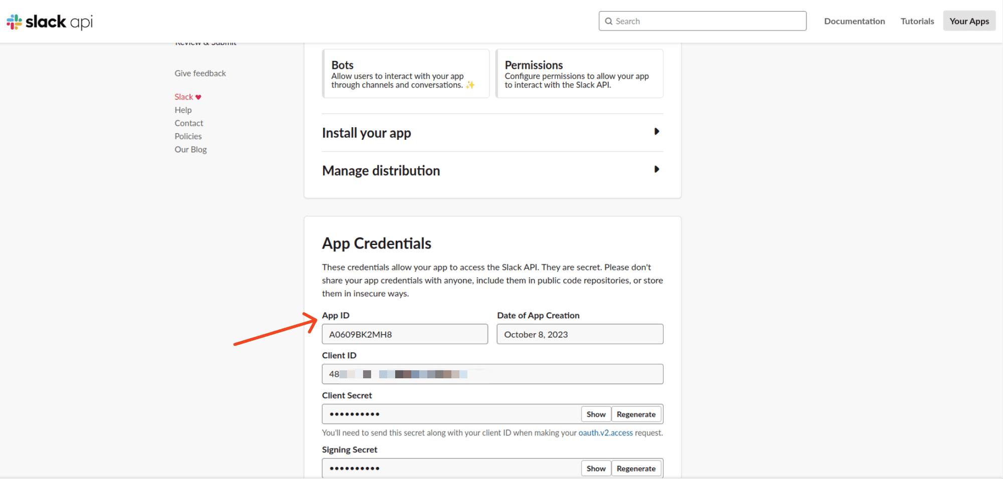Open the Documentation nav item
Viewport: 1003px width, 479px height.
coord(854,21)
